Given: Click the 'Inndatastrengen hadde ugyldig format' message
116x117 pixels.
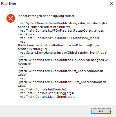Looking at the screenshot, I should tap(46, 16).
